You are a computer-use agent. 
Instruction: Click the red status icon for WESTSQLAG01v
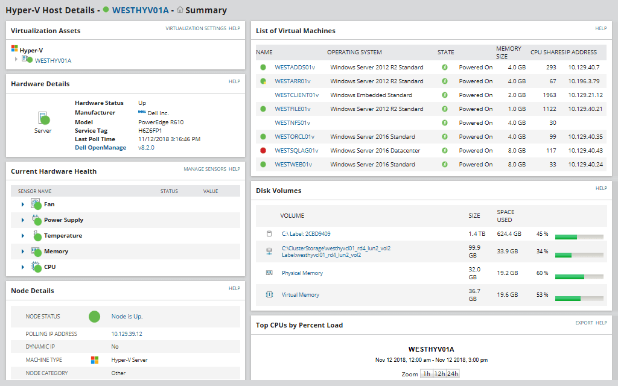pos(263,151)
